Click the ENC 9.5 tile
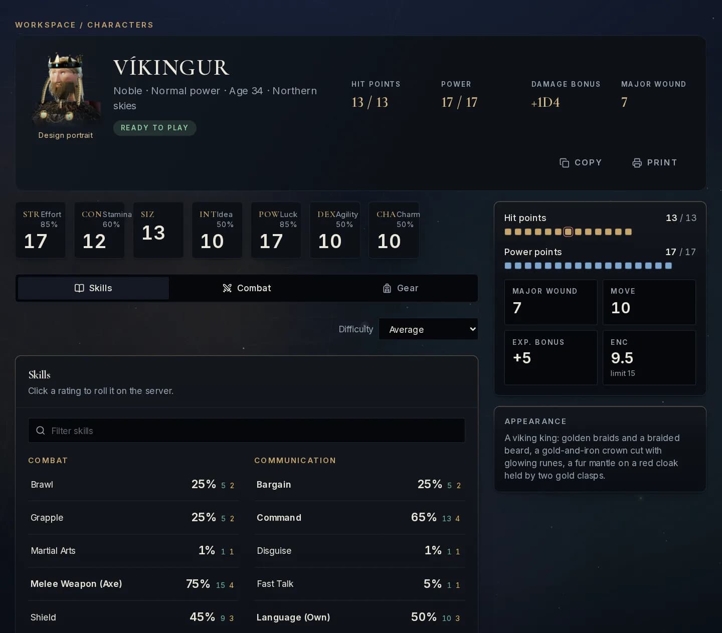722x633 pixels. click(x=649, y=357)
